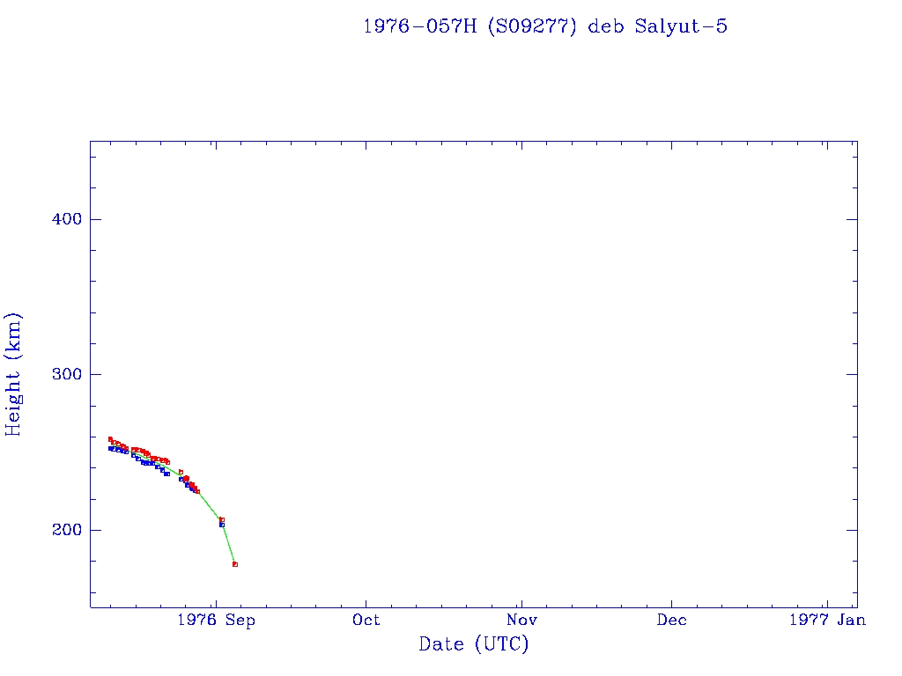
Task: Click the '1977 Jan' date axis label
Action: (x=826, y=621)
